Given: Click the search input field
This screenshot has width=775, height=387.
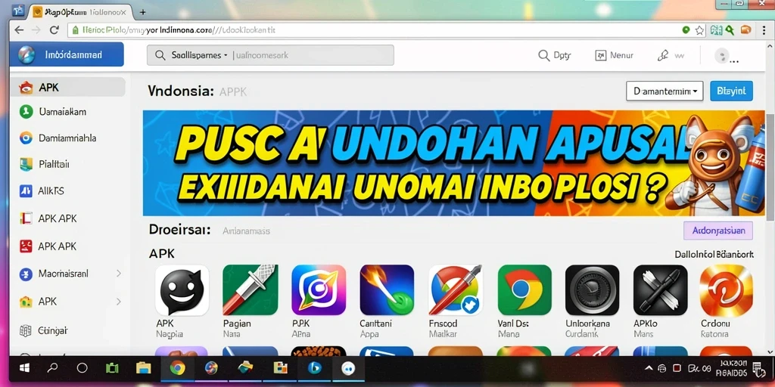Looking at the screenshot, I should (270, 55).
